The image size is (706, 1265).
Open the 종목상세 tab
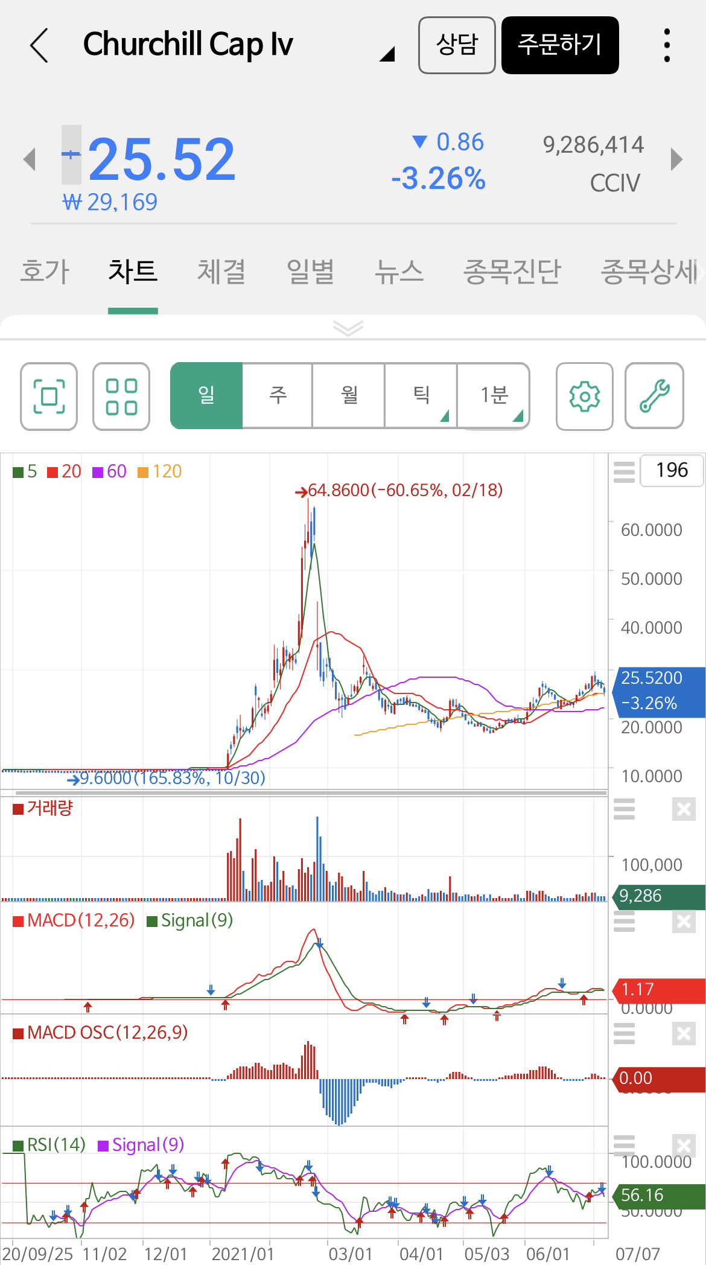[650, 272]
